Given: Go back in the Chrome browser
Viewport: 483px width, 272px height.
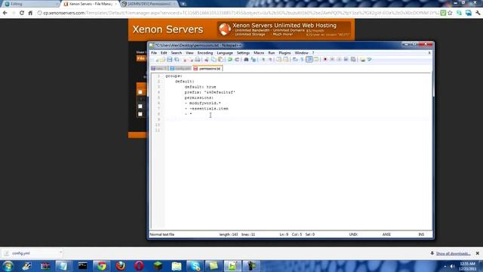Looking at the screenshot, I should pos(5,13).
